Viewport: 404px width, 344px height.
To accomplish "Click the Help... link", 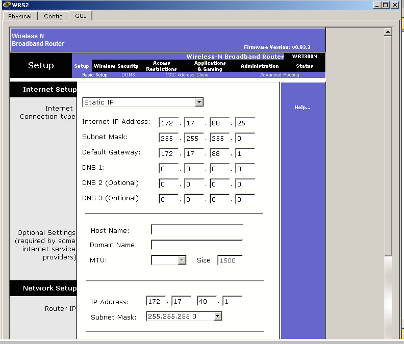I will pyautogui.click(x=302, y=108).
